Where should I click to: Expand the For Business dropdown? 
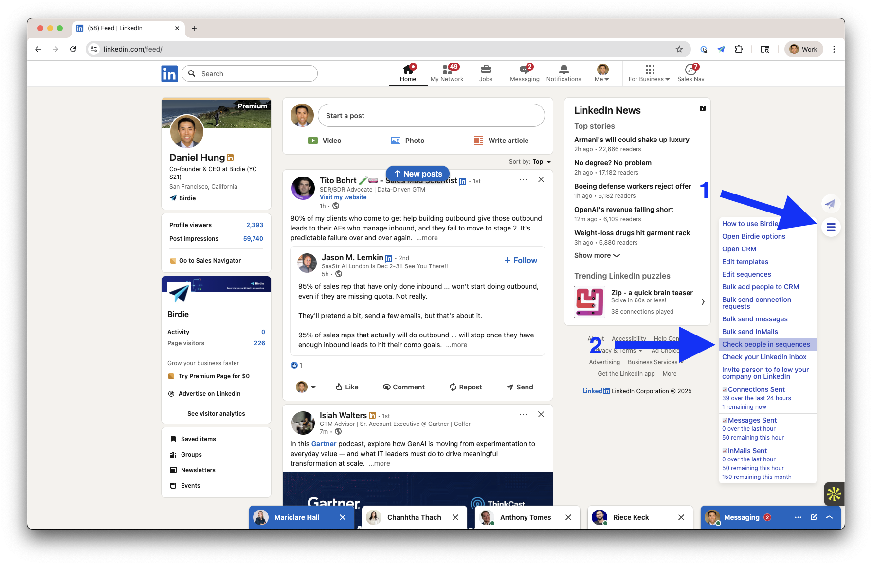point(649,73)
